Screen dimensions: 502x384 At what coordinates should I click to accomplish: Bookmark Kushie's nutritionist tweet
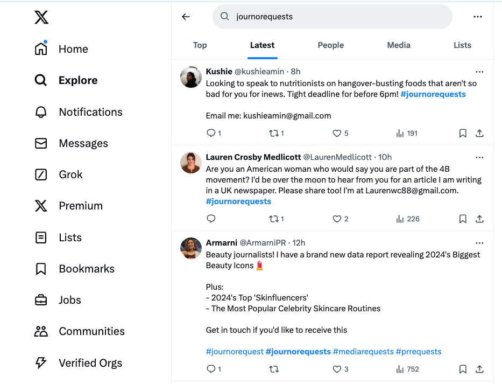tap(462, 133)
